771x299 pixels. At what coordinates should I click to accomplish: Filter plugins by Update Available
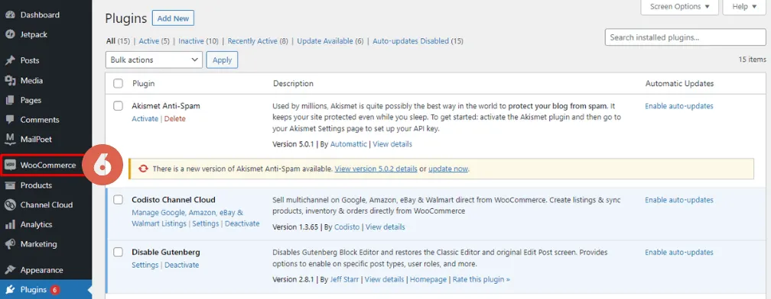pyautogui.click(x=325, y=41)
